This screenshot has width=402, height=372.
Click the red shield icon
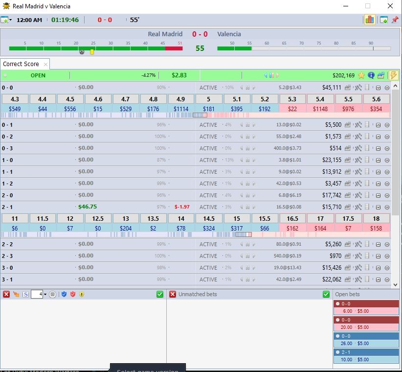coord(73,294)
